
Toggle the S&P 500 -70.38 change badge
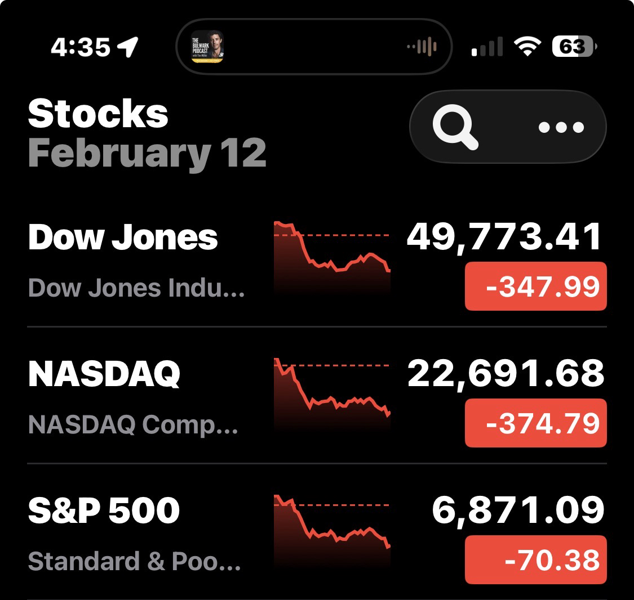[x=535, y=560]
